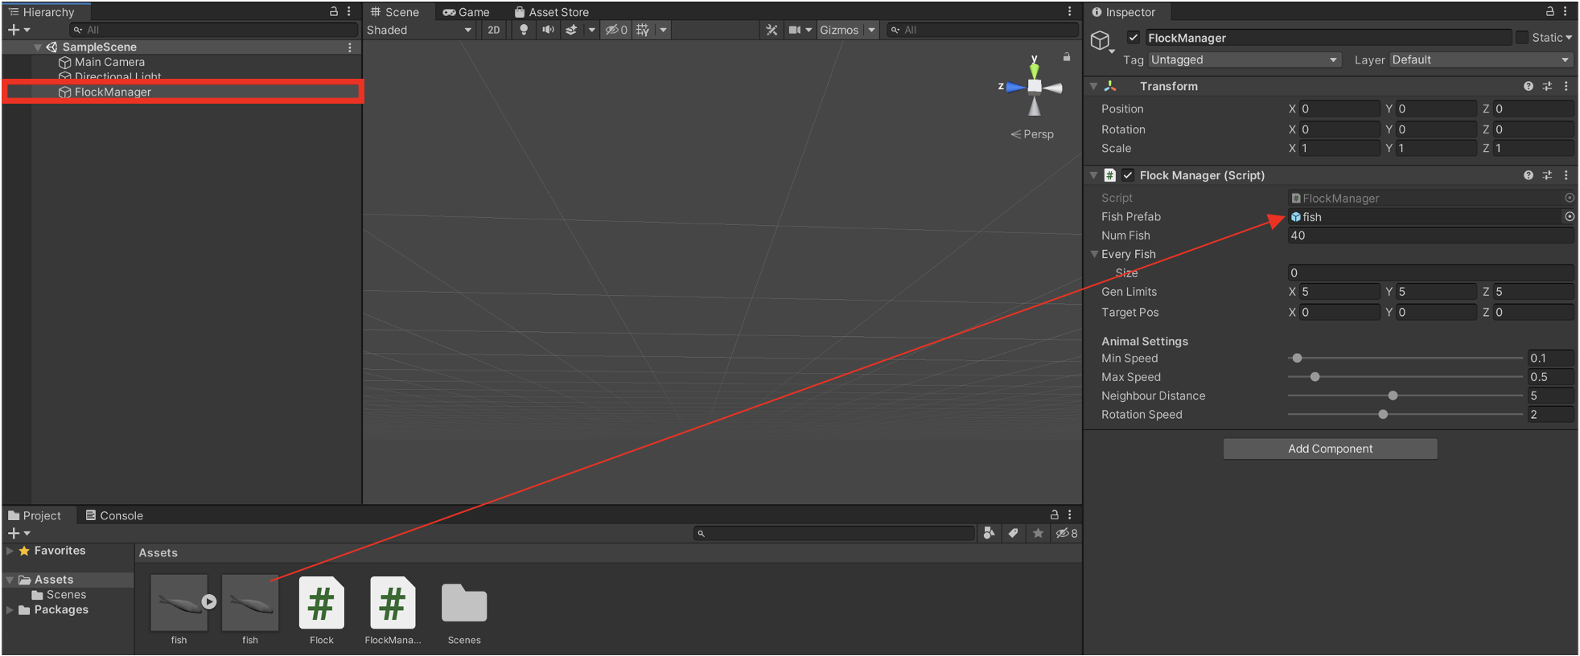Toggle scene audio speaker icon

[548, 30]
